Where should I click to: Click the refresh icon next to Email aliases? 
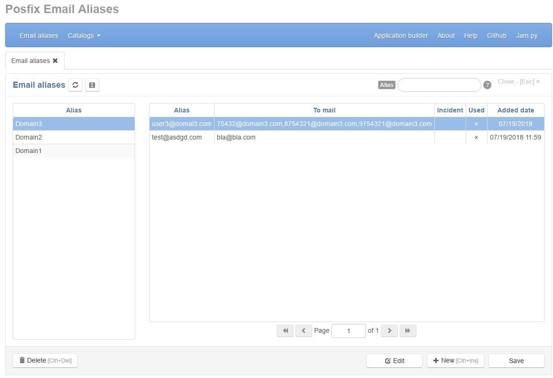(75, 85)
